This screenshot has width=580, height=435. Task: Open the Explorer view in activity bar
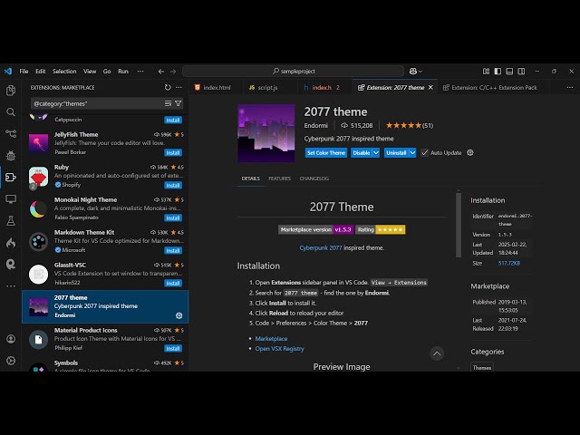(11, 91)
